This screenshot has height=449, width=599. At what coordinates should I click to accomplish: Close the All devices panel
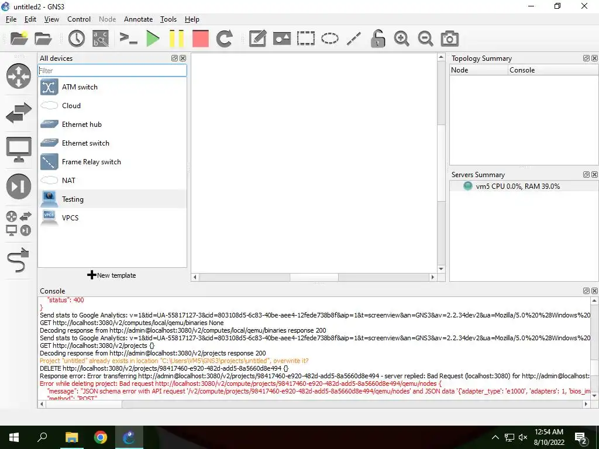183,58
